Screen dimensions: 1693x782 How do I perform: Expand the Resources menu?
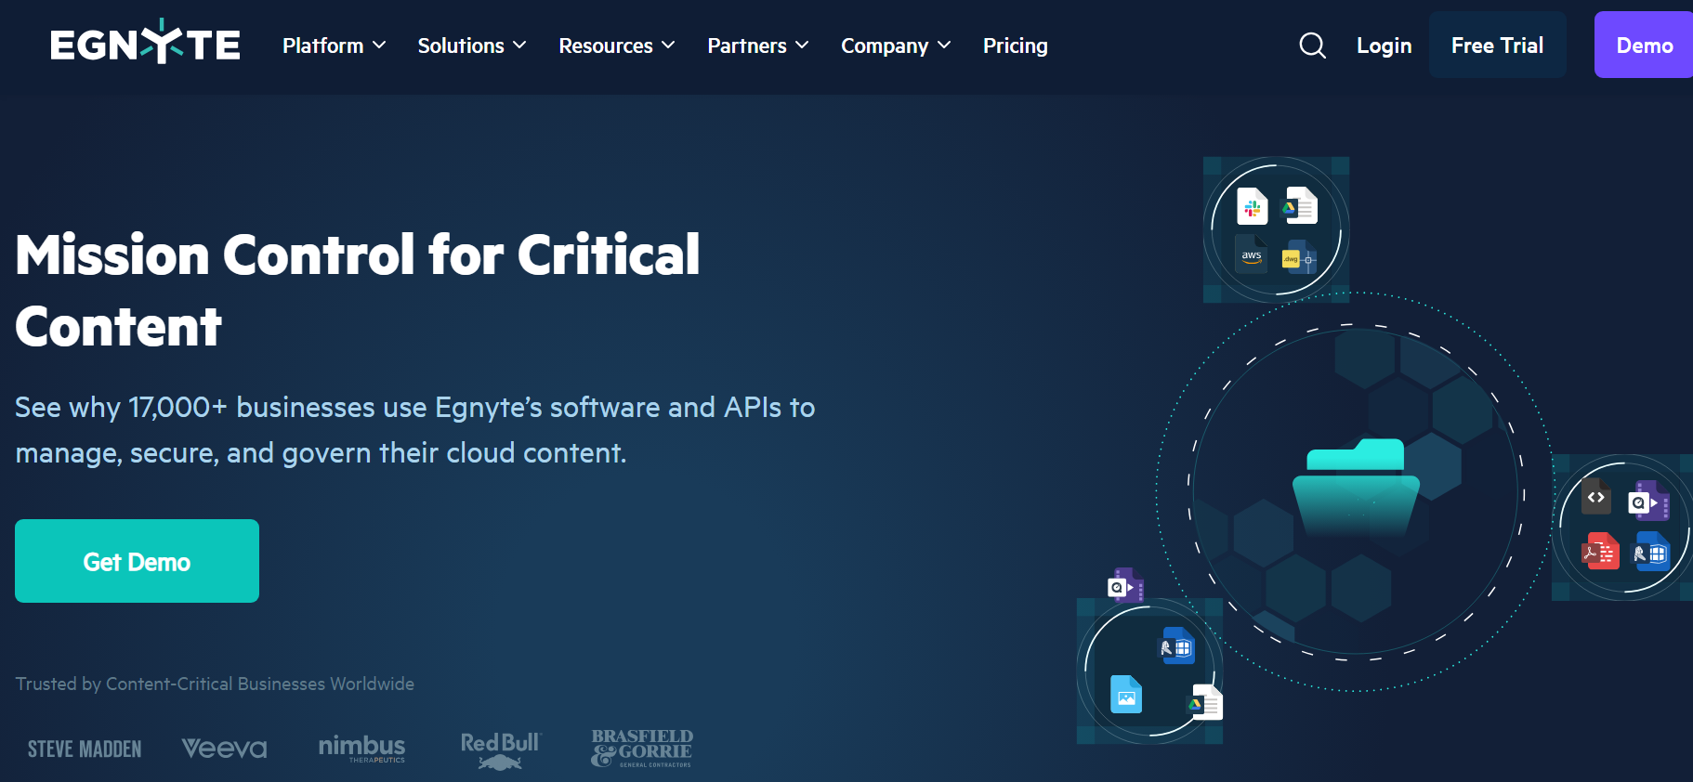(617, 46)
